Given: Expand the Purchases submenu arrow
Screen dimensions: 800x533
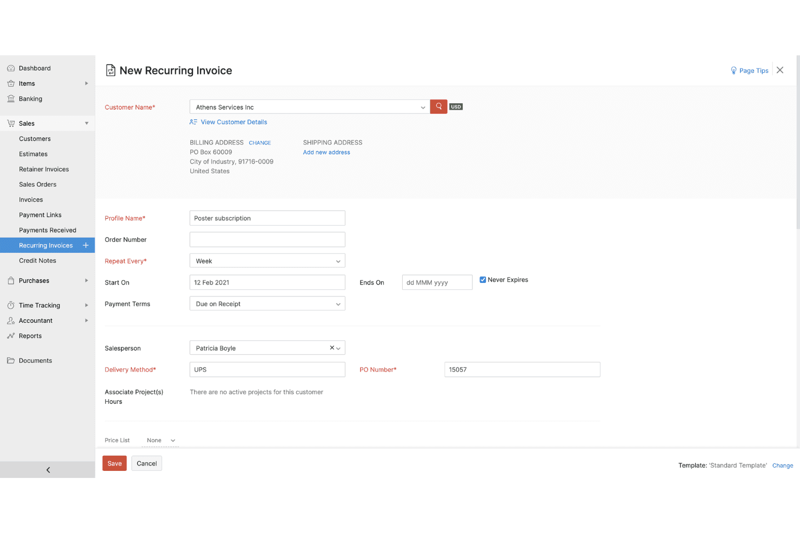Looking at the screenshot, I should 86,281.
